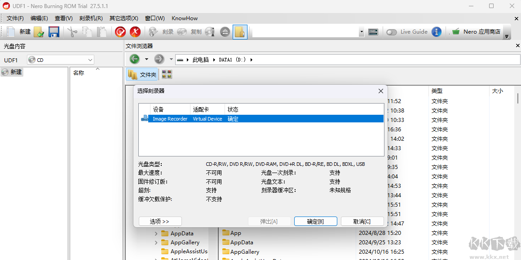Save compilation using the floppy disk icon

tap(54, 32)
